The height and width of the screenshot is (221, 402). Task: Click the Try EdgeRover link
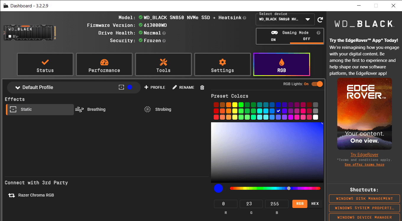click(364, 155)
